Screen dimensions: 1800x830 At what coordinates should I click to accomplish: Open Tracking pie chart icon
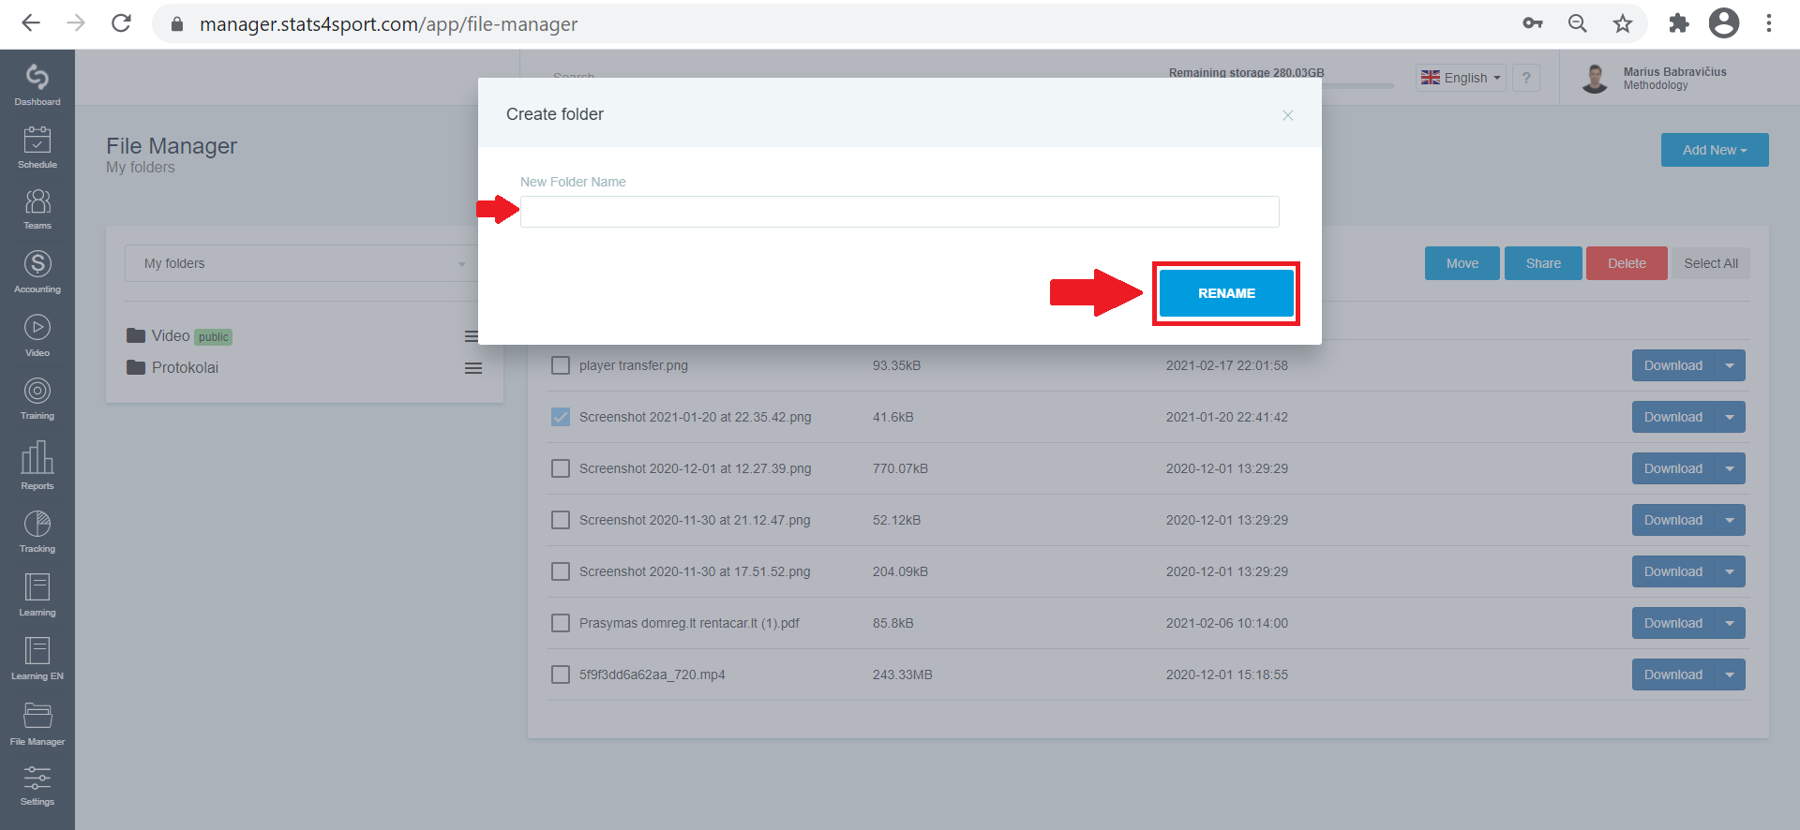click(x=37, y=531)
